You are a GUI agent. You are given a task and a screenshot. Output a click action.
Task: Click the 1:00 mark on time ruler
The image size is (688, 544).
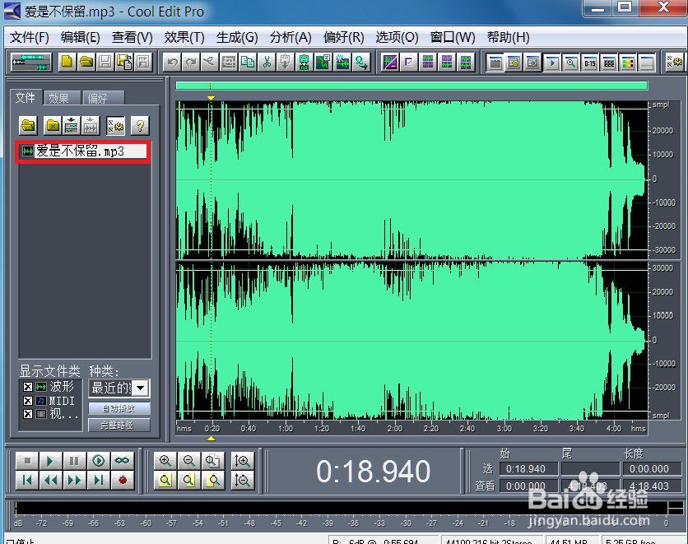point(286,429)
